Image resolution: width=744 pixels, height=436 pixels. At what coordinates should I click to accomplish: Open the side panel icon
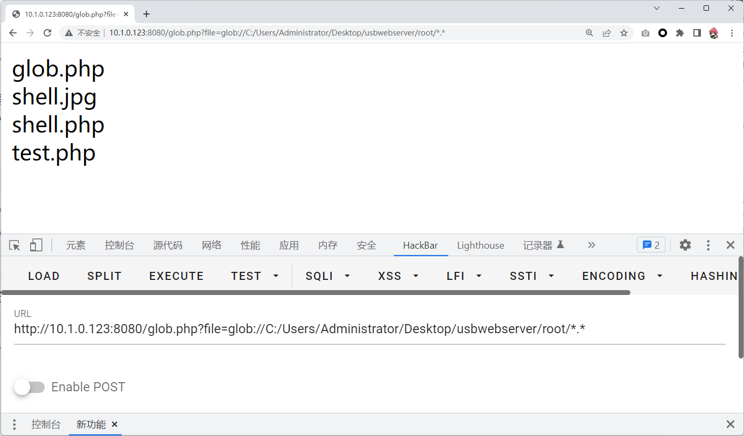(x=697, y=33)
